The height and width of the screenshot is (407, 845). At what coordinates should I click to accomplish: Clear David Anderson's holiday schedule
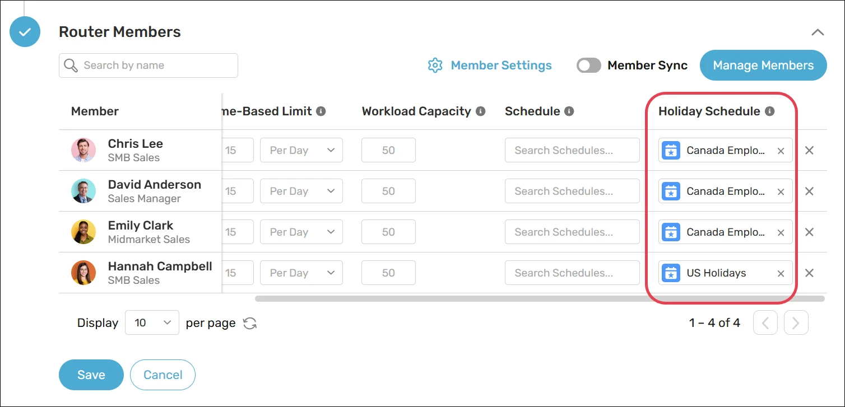781,191
